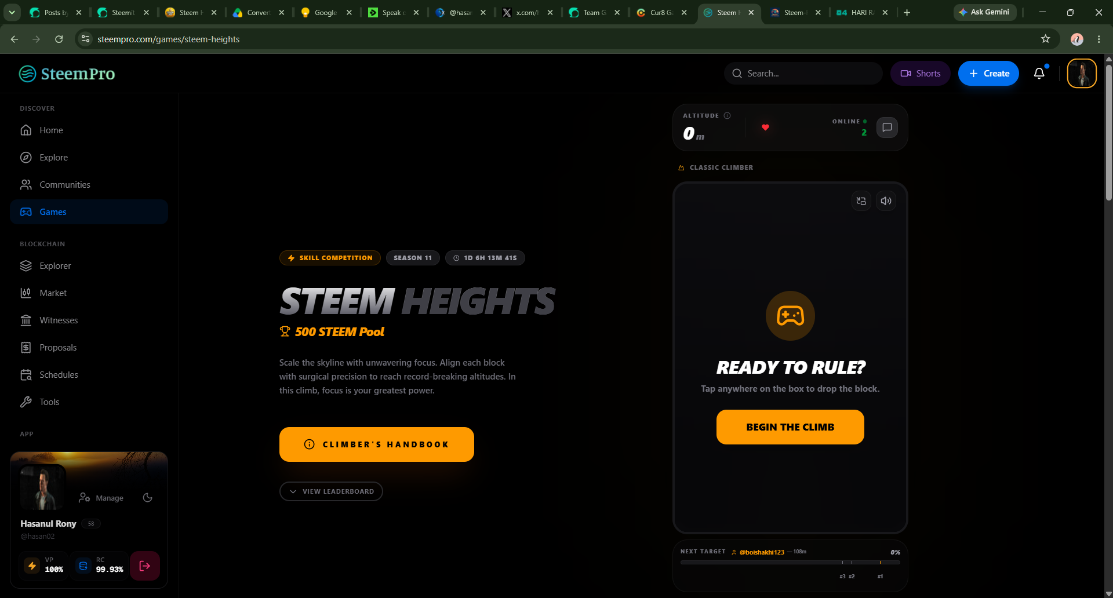Screen dimensions: 1113x598
Task: Go to Communities section
Action: 89,185
